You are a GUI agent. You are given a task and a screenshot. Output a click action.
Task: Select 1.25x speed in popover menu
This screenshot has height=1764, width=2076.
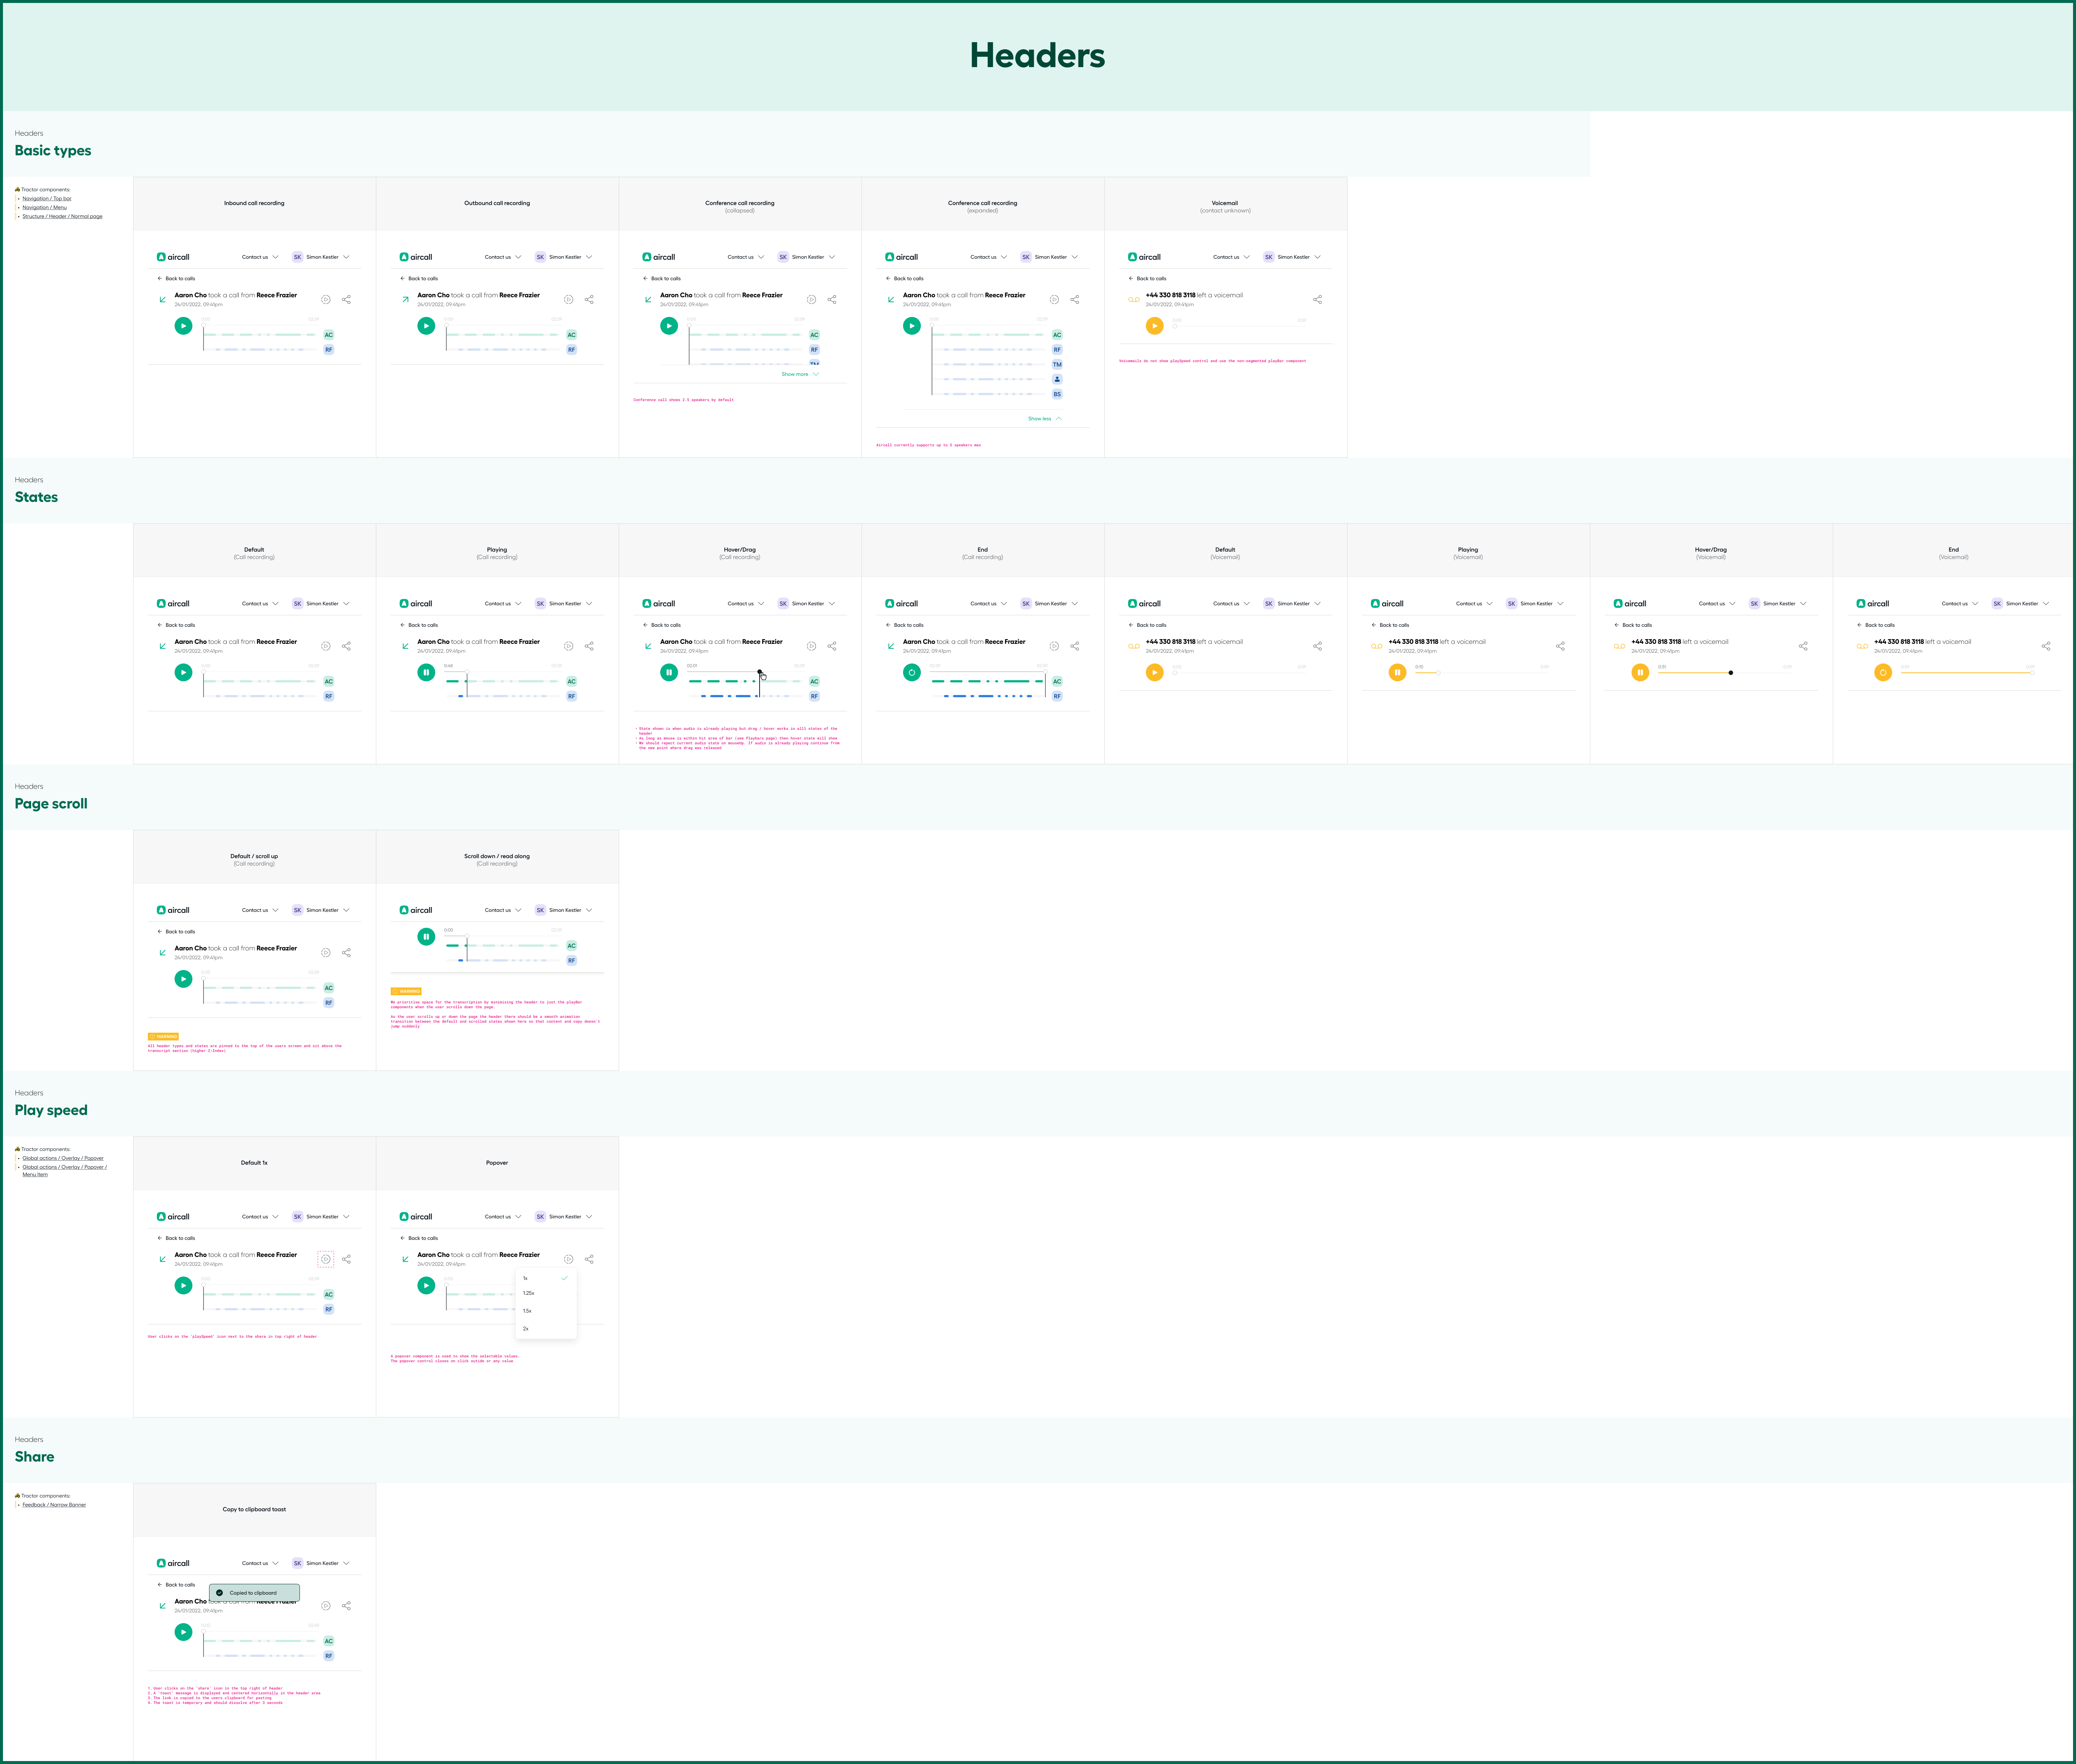529,1293
